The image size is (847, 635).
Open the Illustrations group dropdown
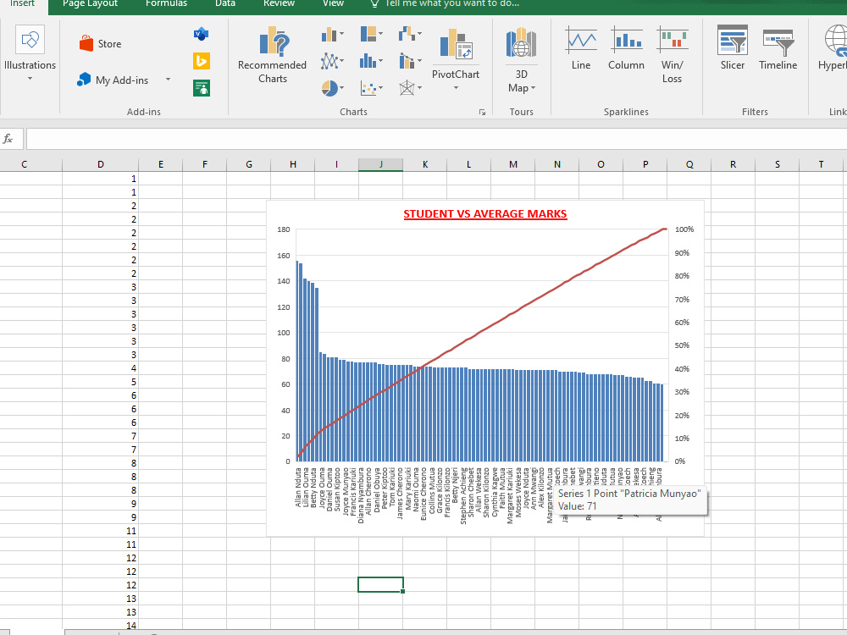(30, 54)
